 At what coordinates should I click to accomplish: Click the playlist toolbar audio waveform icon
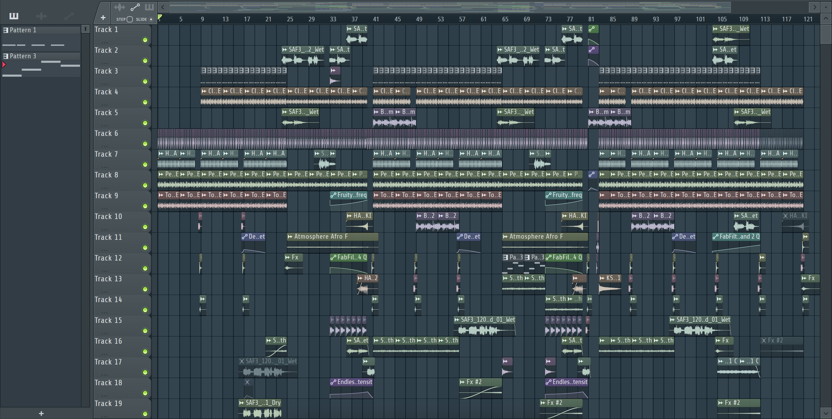[x=120, y=7]
